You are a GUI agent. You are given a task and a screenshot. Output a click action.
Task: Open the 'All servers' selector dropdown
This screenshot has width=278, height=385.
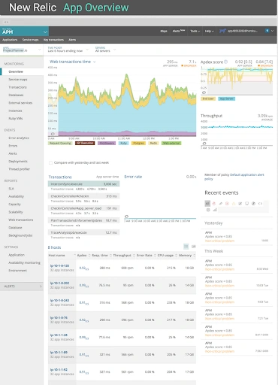(105, 50)
